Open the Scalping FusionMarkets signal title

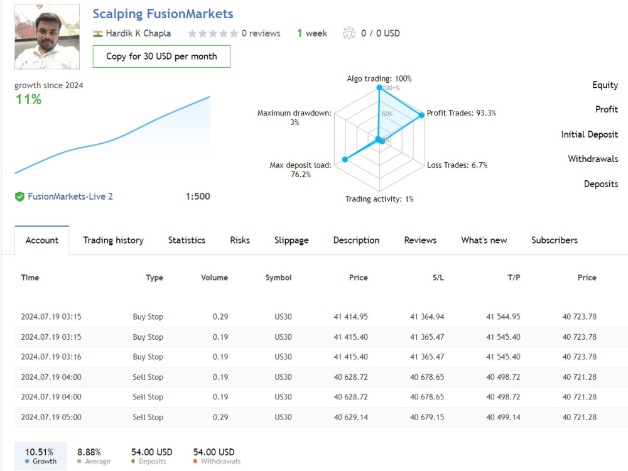click(x=163, y=14)
